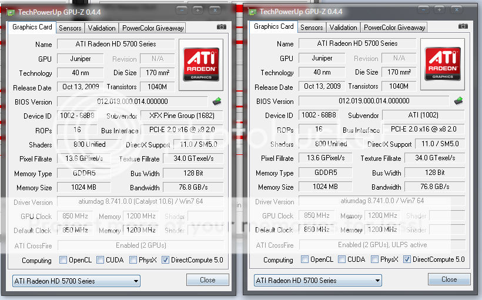The width and height of the screenshot is (482, 300).
Task: Click Default Clock Memory 1200 MHz in right window
Action: [x=383, y=230]
